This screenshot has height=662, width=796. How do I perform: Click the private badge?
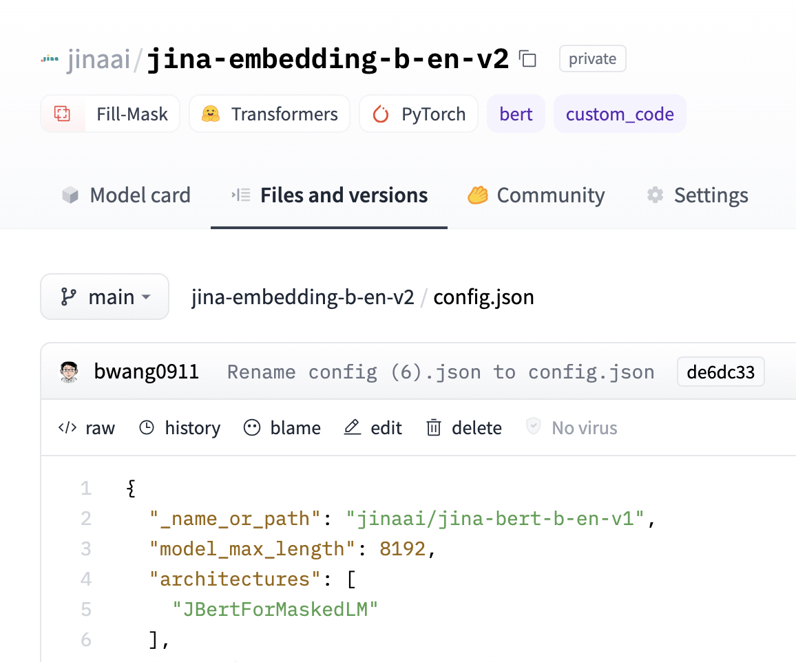[x=592, y=59]
